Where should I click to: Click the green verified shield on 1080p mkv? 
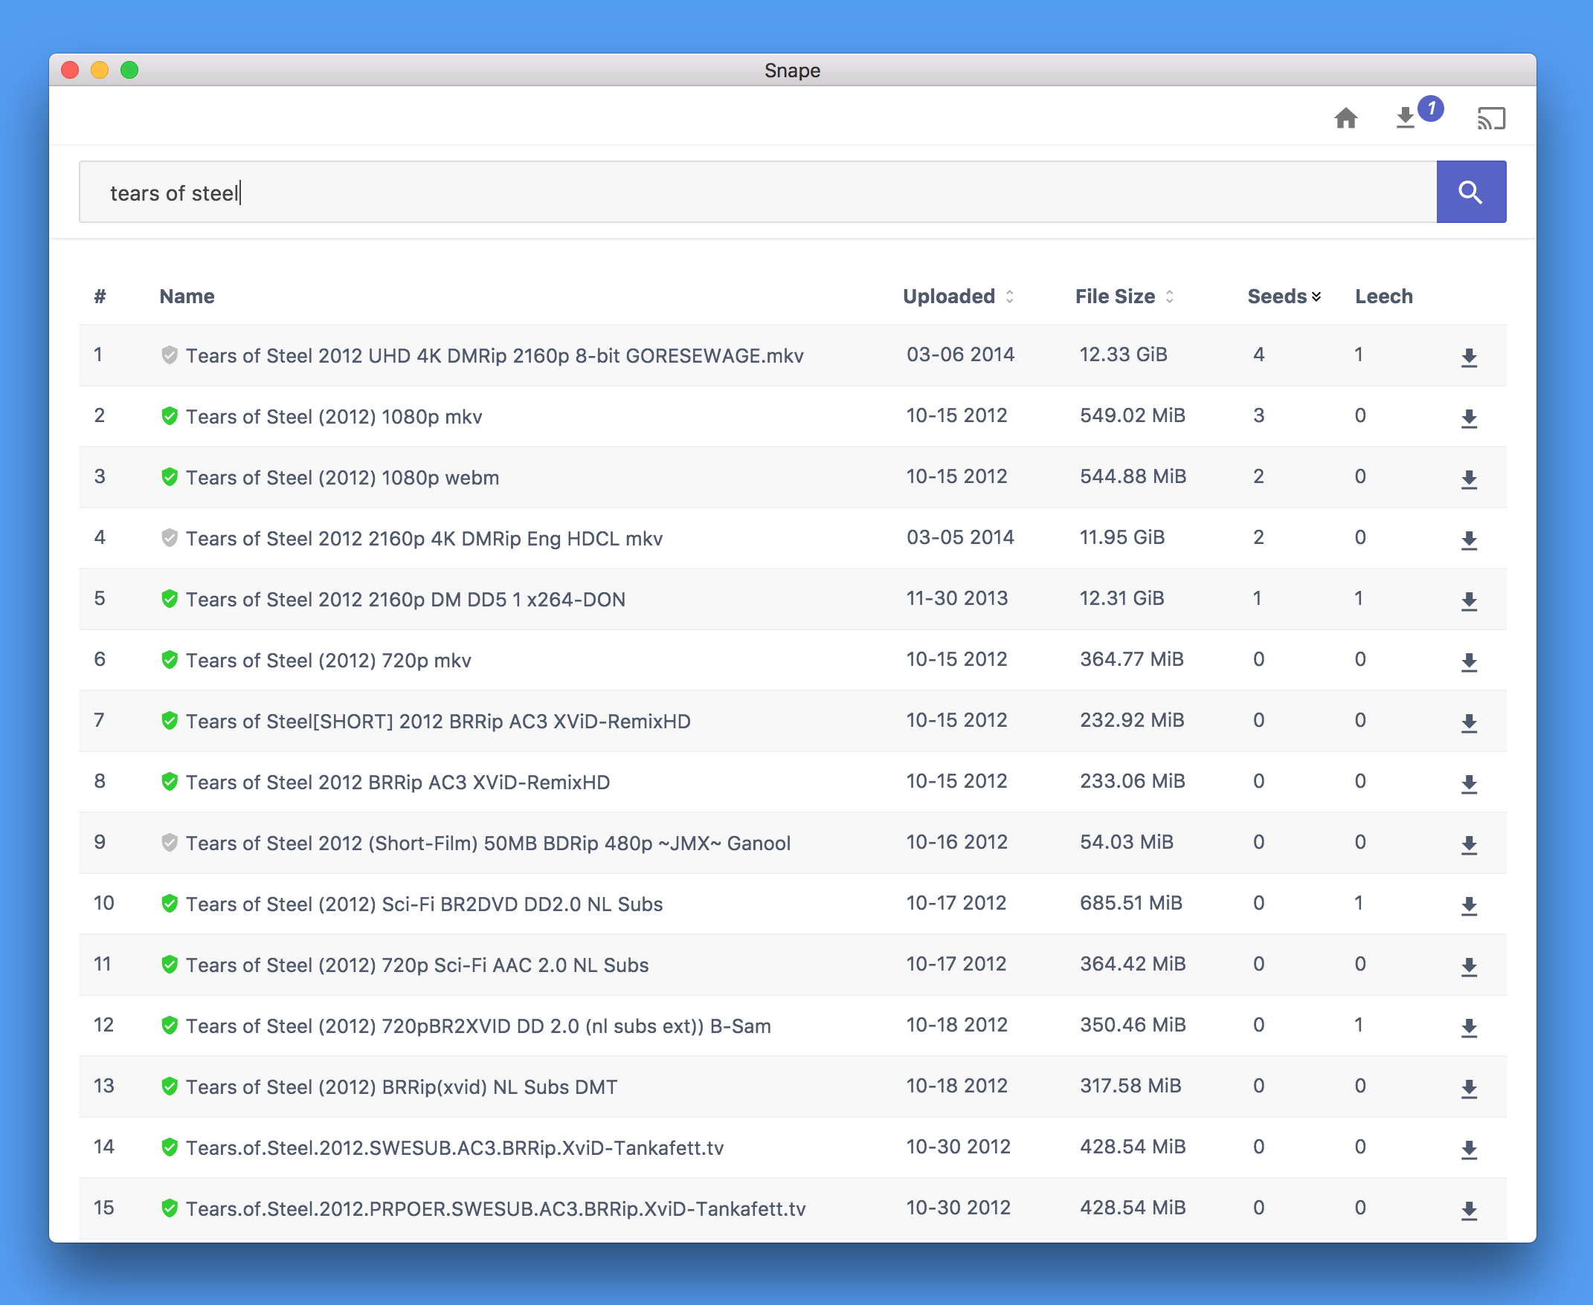[x=170, y=416]
